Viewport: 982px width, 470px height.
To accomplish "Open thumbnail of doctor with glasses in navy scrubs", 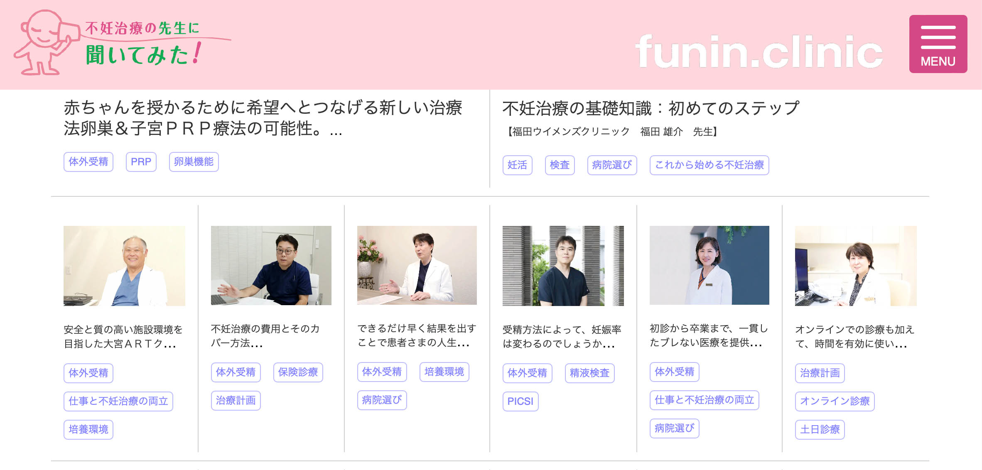I will tap(271, 266).
